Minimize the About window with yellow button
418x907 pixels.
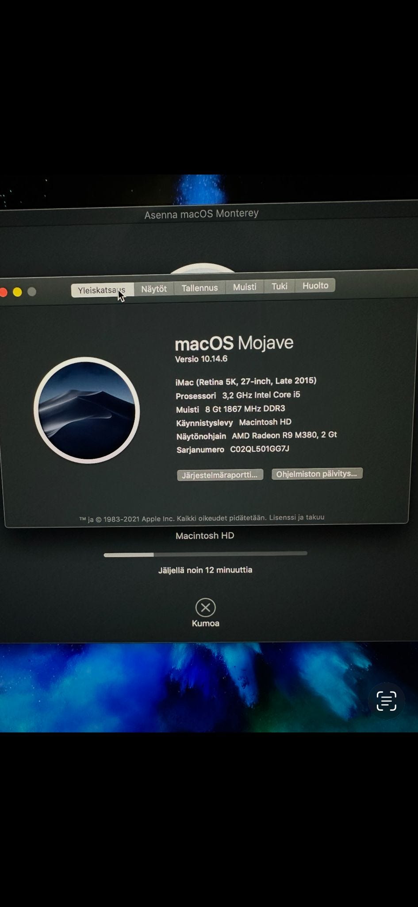(17, 292)
